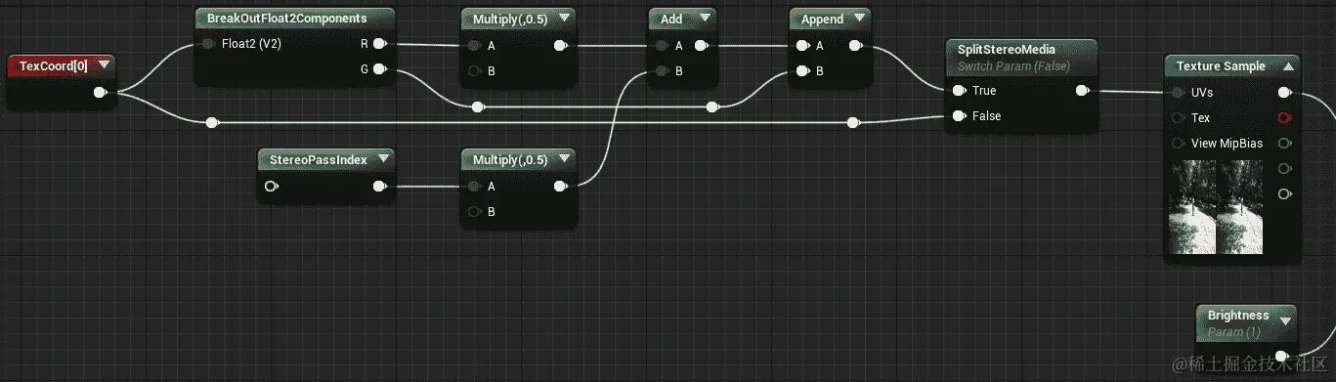Click the reroute node below the Add node

point(713,106)
